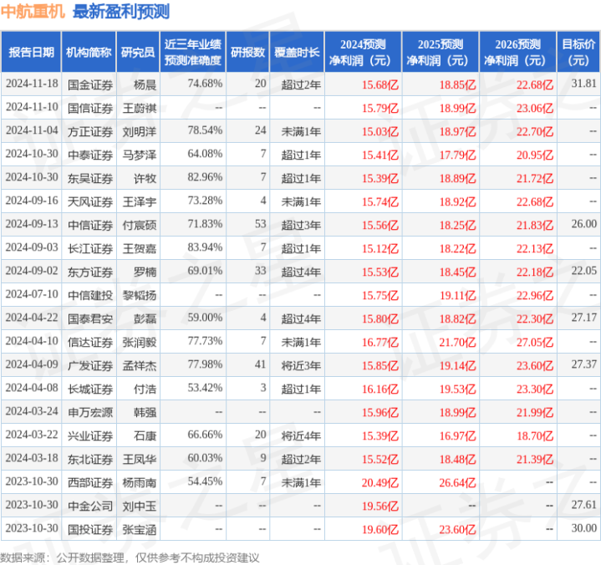
Task: Click the 目标价 column header
Action: coord(578,52)
